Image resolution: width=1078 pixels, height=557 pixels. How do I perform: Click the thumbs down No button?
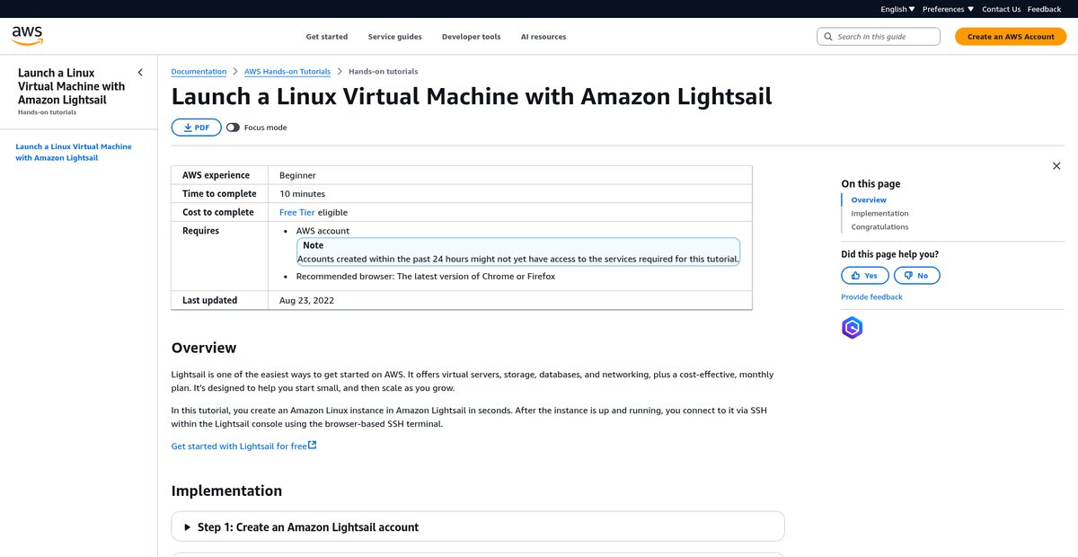point(917,276)
